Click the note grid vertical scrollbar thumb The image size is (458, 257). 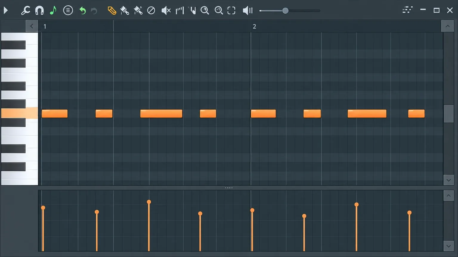click(448, 114)
